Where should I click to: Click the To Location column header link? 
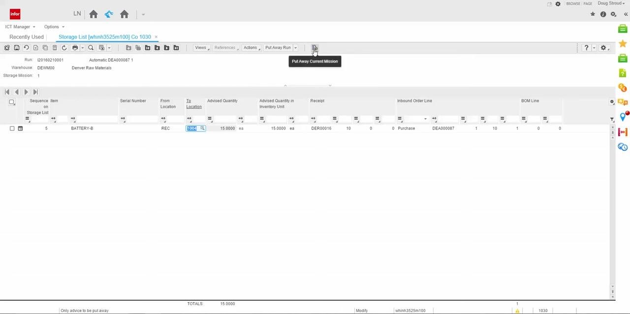(194, 104)
